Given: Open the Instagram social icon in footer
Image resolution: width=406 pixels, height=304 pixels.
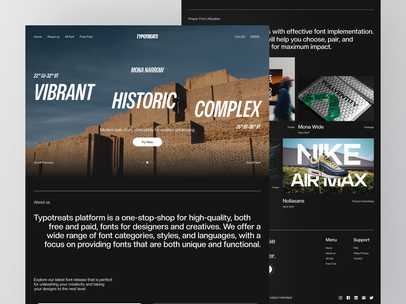Looking at the screenshot, I should pos(341,298).
